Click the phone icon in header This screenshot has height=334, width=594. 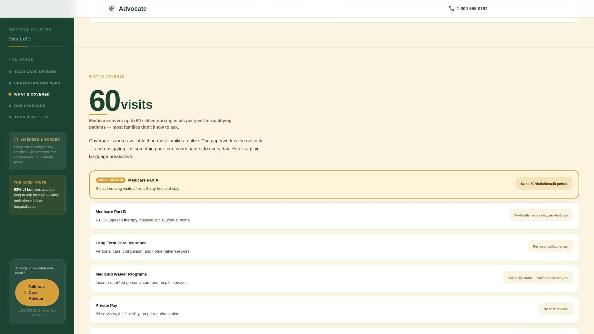[451, 9]
